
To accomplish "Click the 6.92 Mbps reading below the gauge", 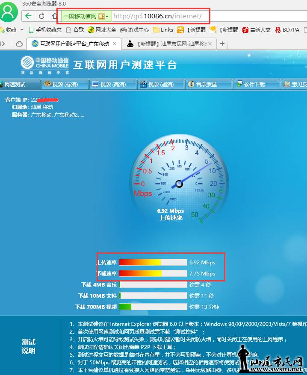I will [171, 211].
